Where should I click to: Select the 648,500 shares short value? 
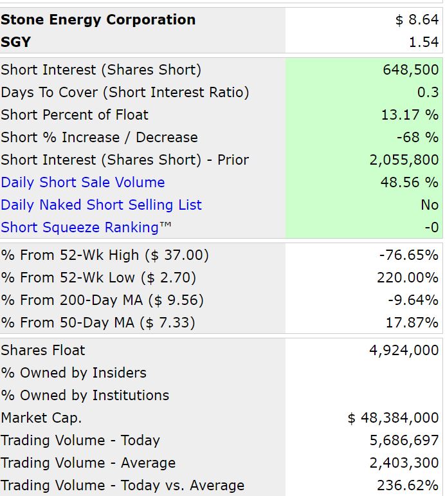(411, 70)
